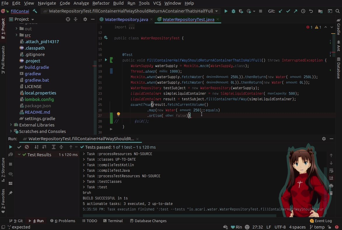
Task: Update project via Git arrow icon
Action: pyautogui.click(x=280, y=11)
